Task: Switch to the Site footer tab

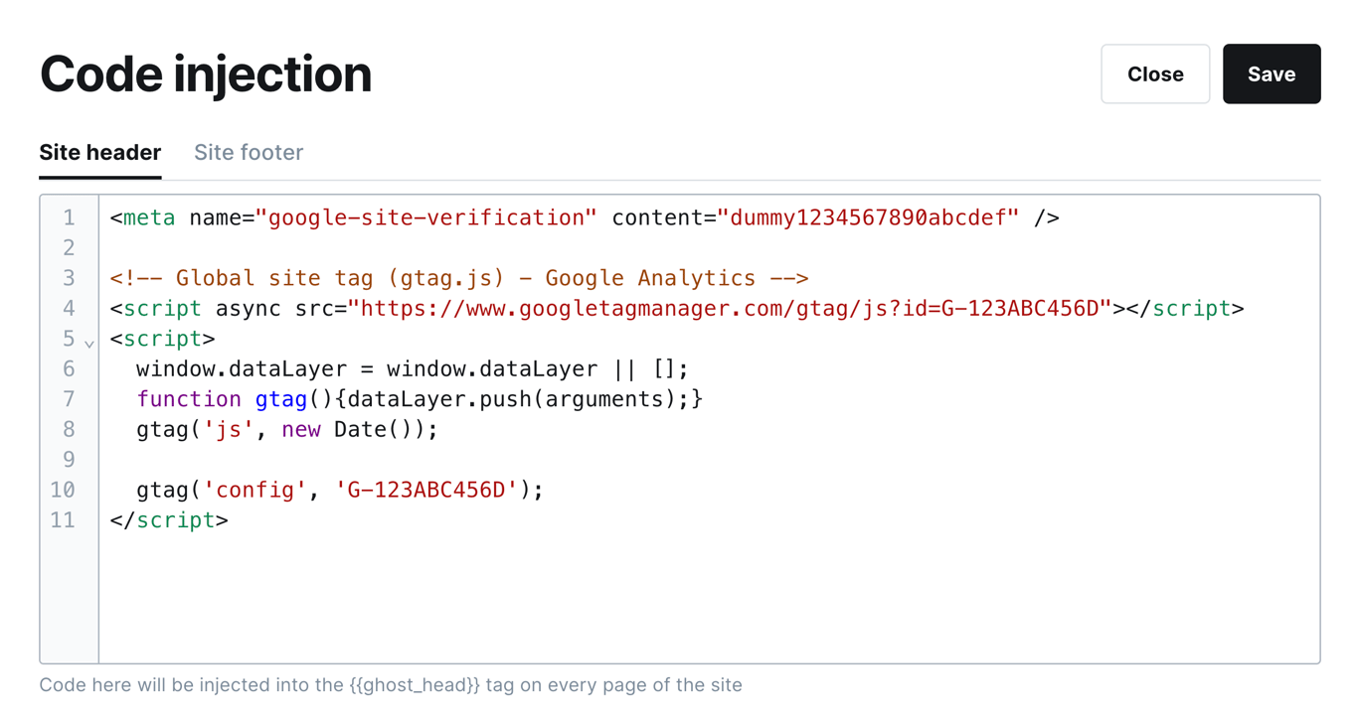Action: [x=248, y=152]
